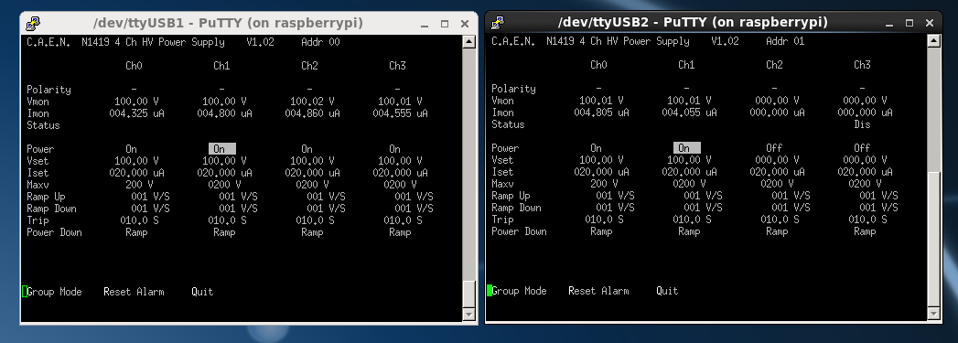Click Ch3 Iset 020.000 uA in ttyUSB1
958x343 pixels.
click(x=400, y=173)
